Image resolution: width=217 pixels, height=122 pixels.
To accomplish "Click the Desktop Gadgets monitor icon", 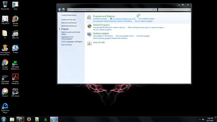I will [x=89, y=34].
